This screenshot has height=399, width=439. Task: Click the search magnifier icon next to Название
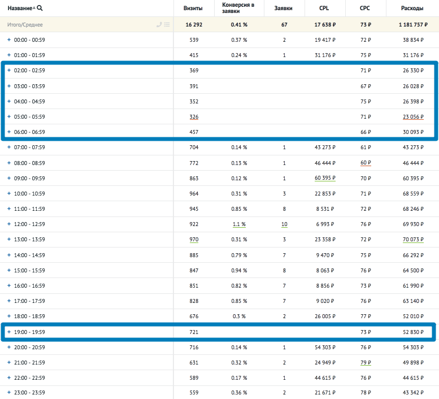(x=40, y=8)
